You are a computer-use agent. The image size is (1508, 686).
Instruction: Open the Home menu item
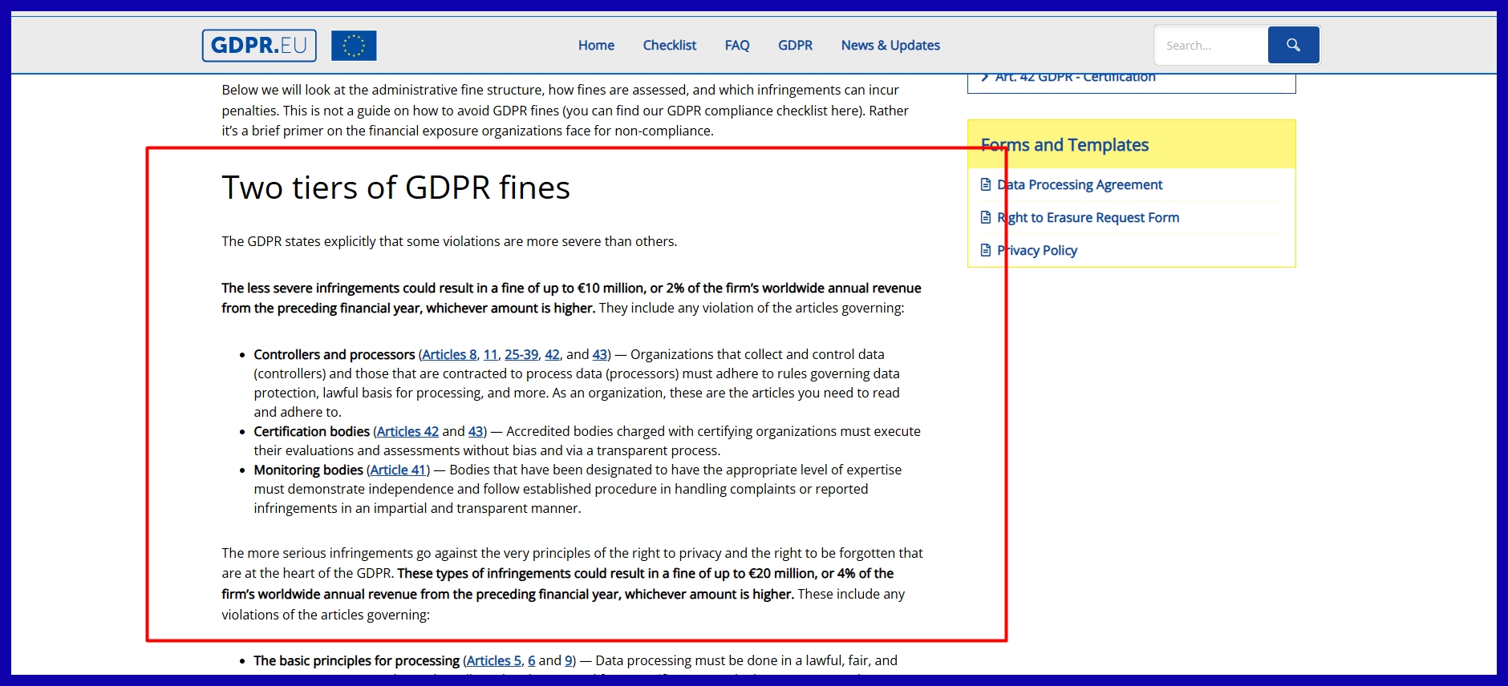pos(596,46)
